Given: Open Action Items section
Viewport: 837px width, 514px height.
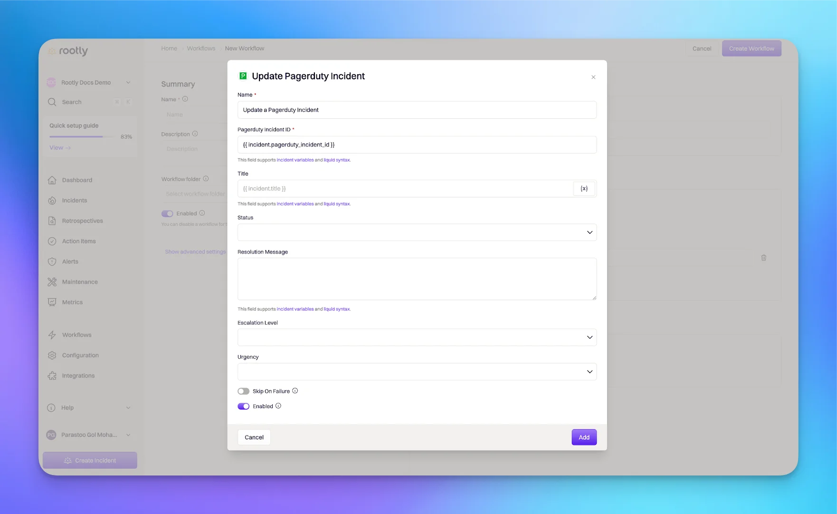Looking at the screenshot, I should (79, 242).
